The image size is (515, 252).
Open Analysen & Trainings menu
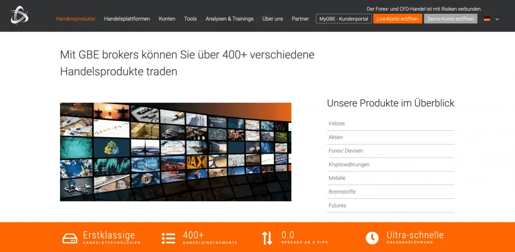click(229, 19)
